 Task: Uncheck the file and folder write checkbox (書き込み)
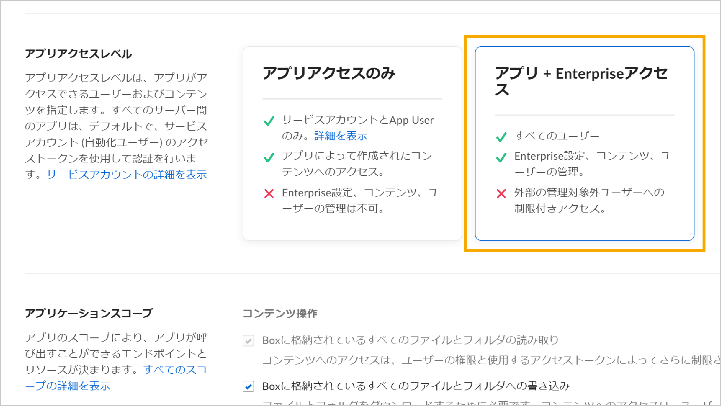tap(248, 386)
